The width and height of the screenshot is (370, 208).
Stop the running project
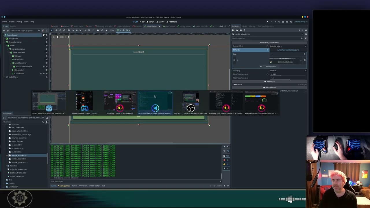pos(275,22)
